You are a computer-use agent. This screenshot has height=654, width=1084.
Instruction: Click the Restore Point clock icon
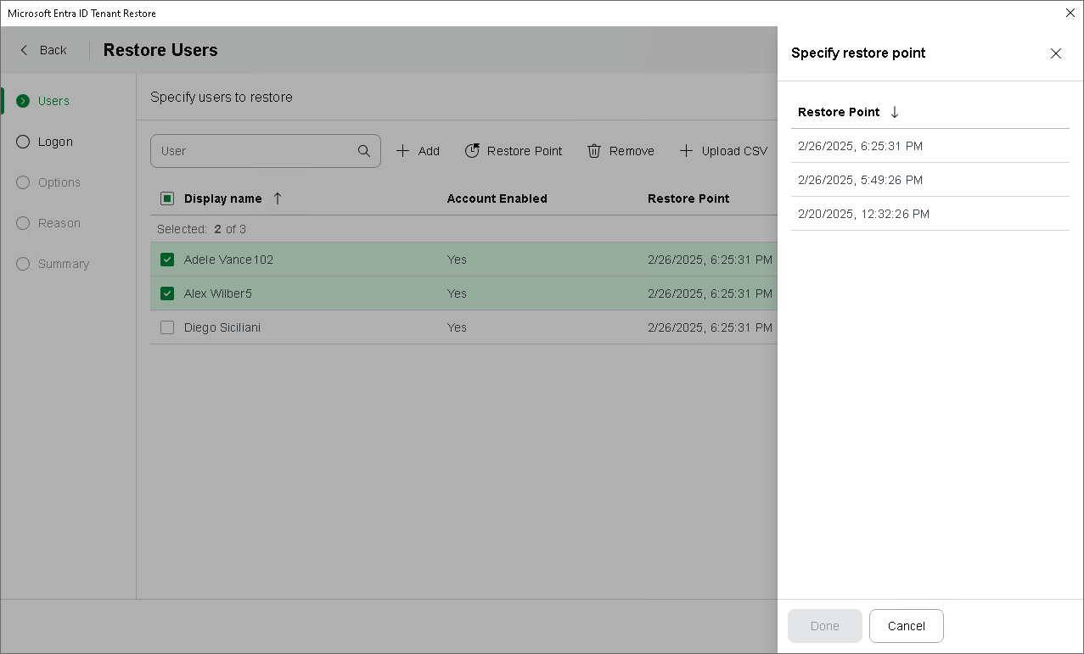tap(472, 151)
